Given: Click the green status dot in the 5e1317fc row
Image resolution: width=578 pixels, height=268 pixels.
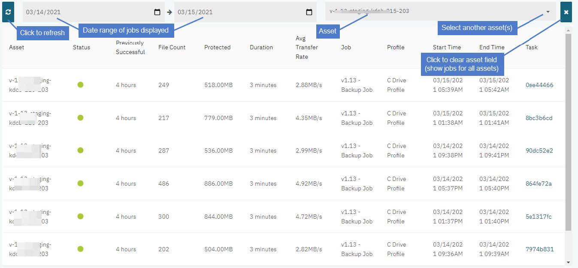Looking at the screenshot, I should click(80, 216).
